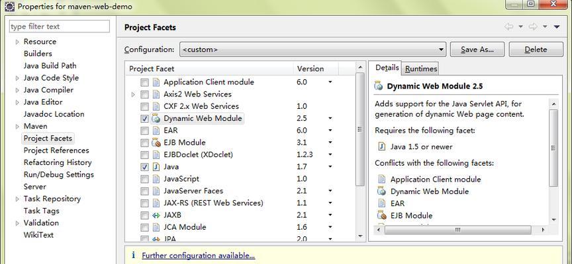
Task: Open back history dropdown arrow
Action: point(520,26)
